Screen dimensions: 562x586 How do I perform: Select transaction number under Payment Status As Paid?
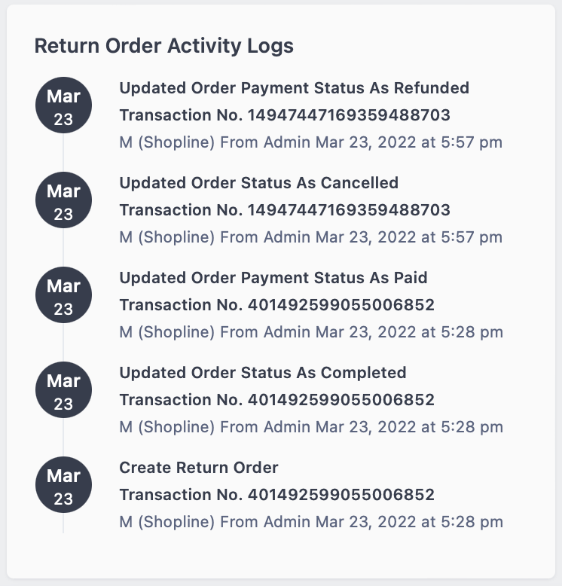(x=277, y=305)
